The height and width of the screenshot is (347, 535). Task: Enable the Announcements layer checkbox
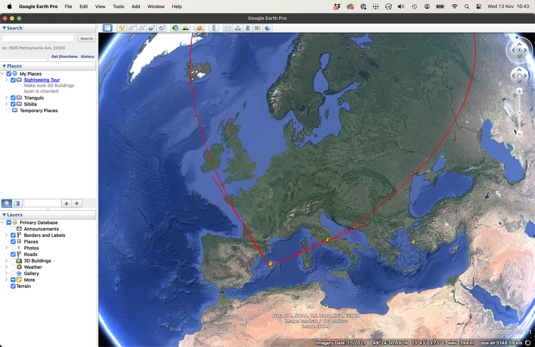[13, 229]
